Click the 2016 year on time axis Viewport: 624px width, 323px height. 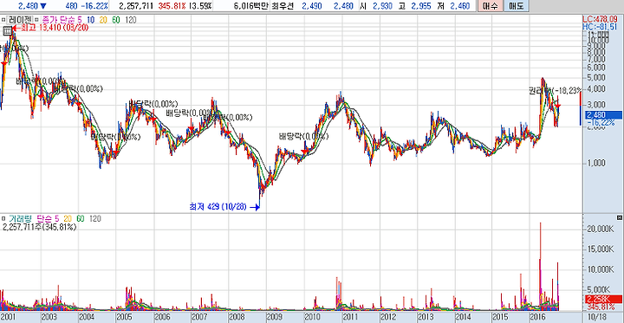(x=538, y=318)
